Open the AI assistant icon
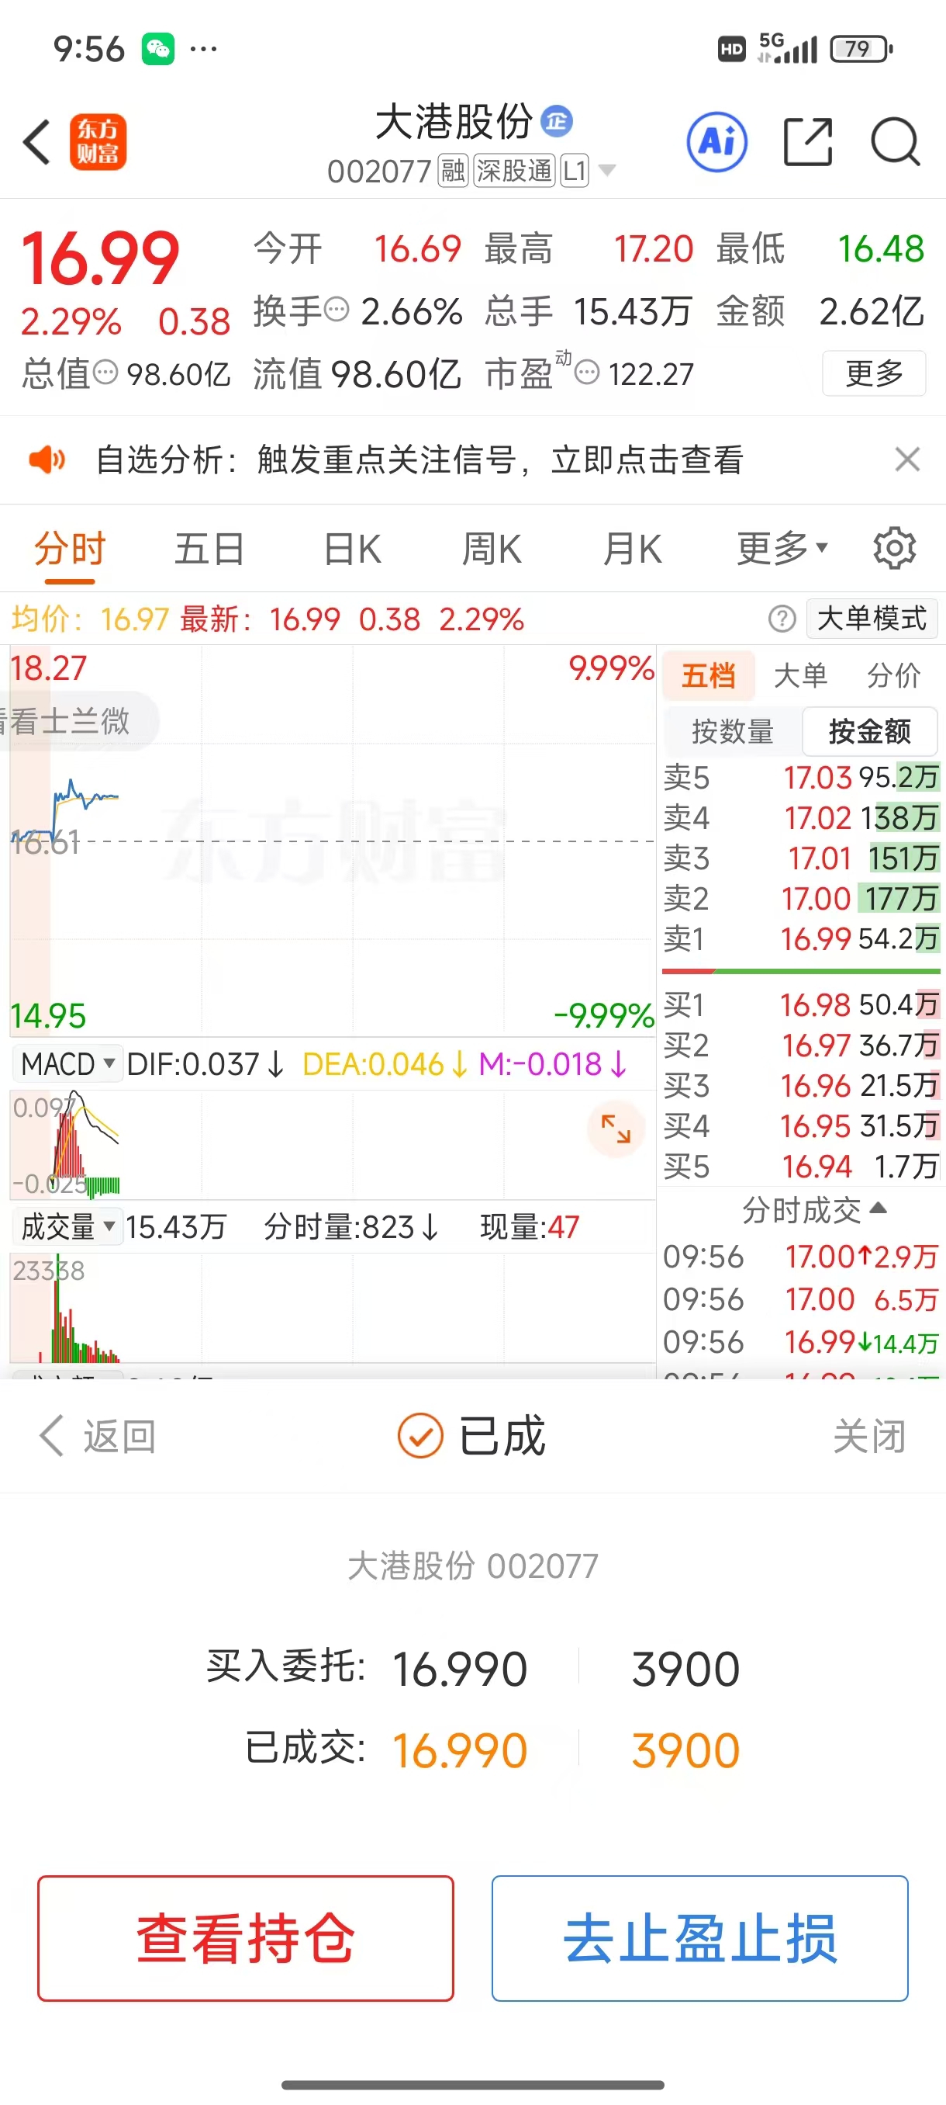946x2105 pixels. pos(716,141)
